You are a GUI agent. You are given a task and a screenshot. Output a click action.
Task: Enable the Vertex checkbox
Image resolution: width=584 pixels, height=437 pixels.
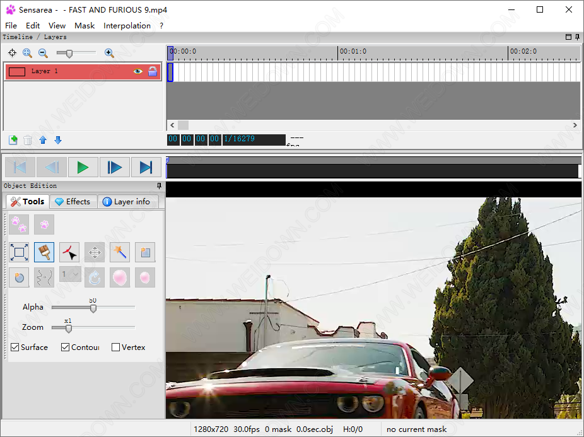(x=115, y=347)
